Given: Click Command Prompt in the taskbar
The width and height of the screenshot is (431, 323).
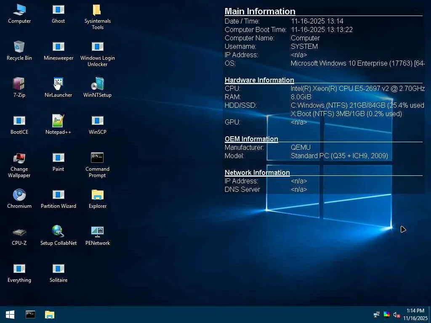Looking at the screenshot, I should click(30, 315).
